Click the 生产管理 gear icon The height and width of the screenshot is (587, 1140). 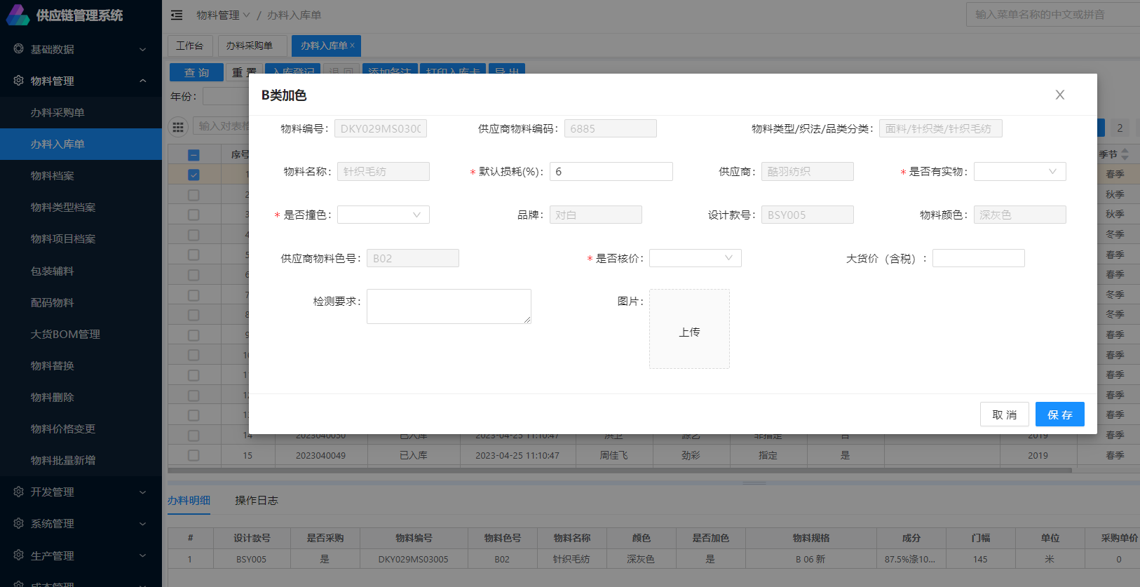point(18,555)
